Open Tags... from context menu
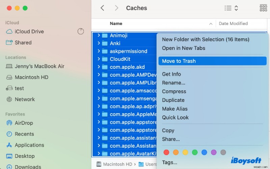270x169 pixels. point(169,163)
